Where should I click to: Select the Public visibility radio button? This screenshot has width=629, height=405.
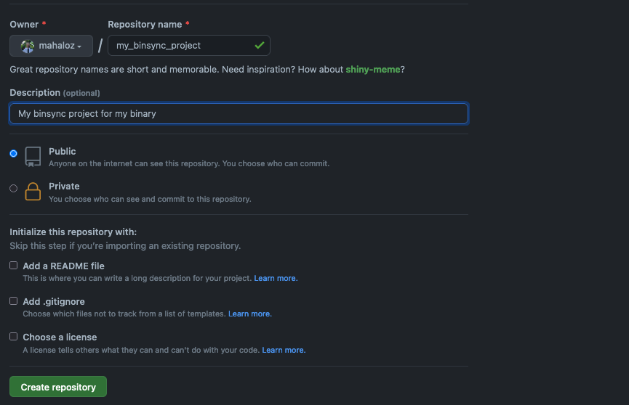click(x=14, y=153)
